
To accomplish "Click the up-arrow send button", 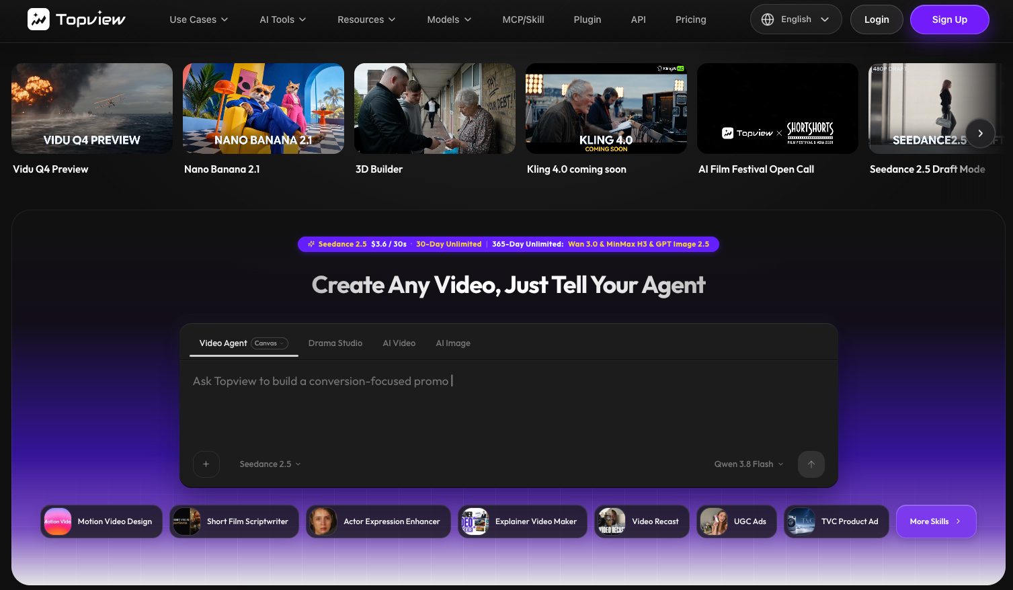I will click(811, 464).
